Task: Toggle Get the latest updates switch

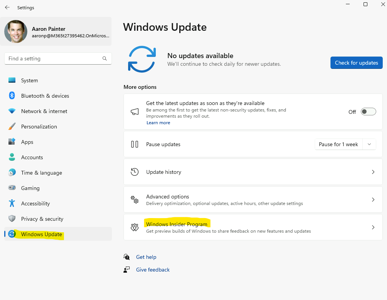Action: click(x=368, y=112)
